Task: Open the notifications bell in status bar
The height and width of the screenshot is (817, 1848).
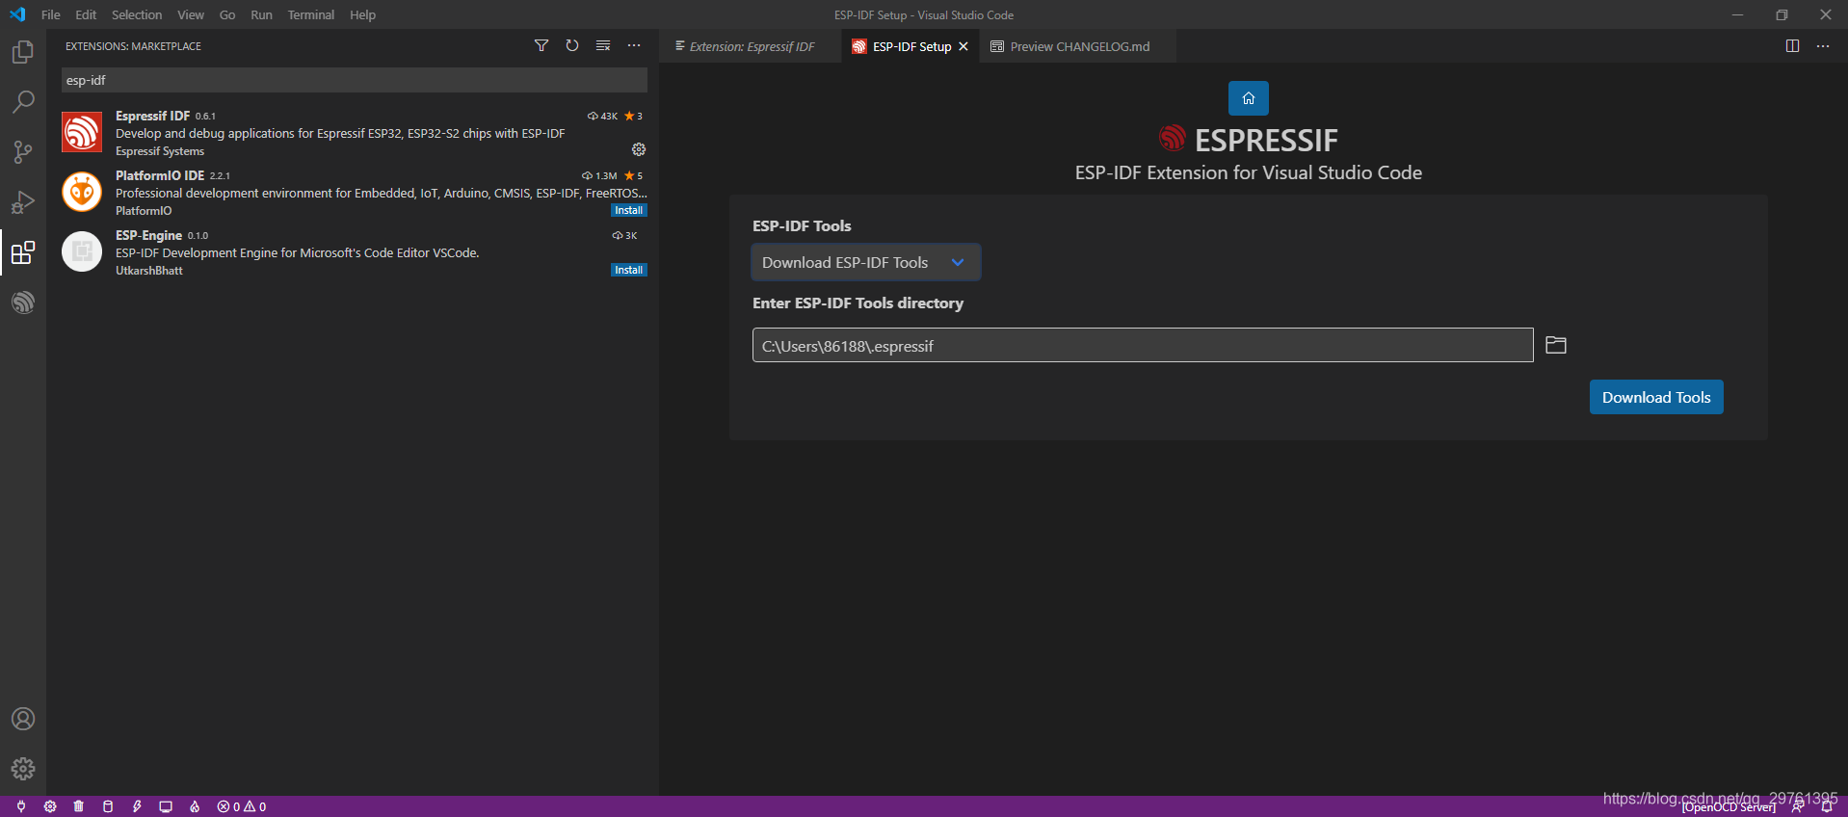Action: 1827,807
